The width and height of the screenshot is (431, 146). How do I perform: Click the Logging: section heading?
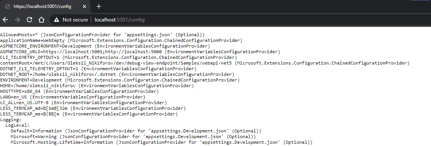[11, 120]
